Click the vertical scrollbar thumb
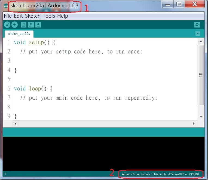Image resolution: width=208 pixels, height=180 pixels. (x=201, y=75)
